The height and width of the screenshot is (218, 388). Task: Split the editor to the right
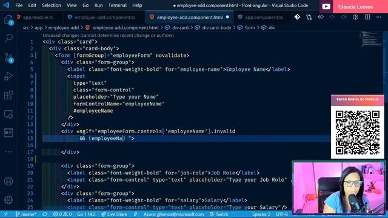(x=367, y=17)
